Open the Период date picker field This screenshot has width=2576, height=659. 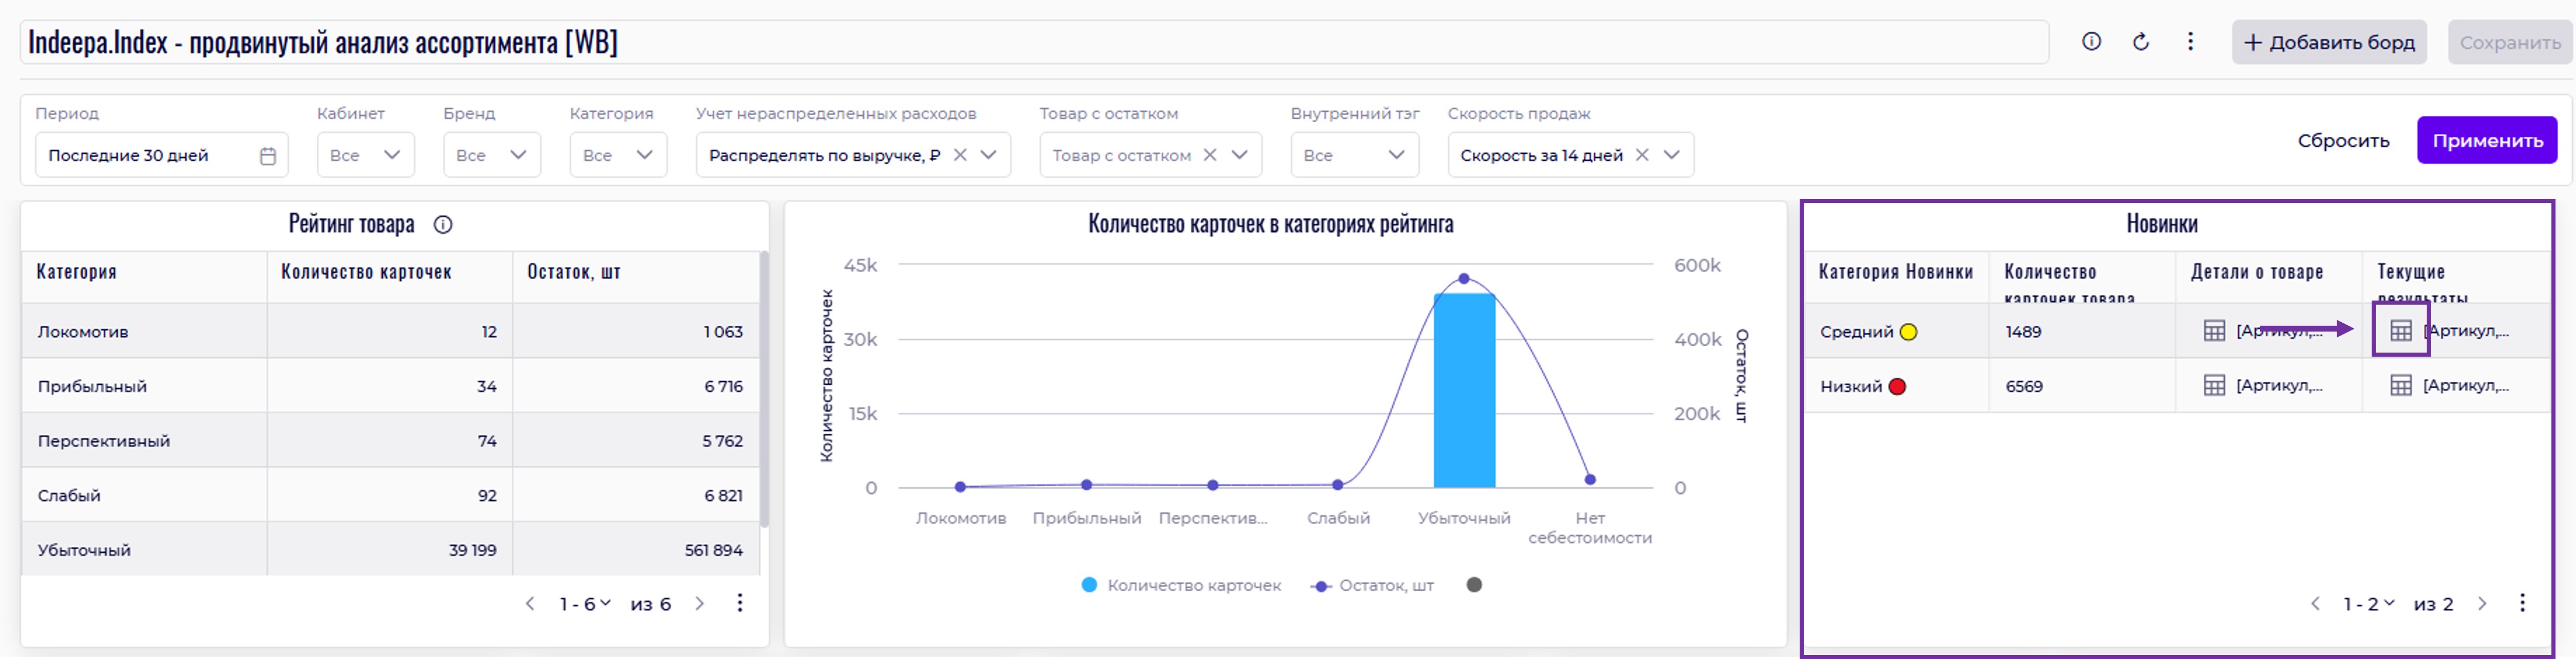click(x=161, y=155)
